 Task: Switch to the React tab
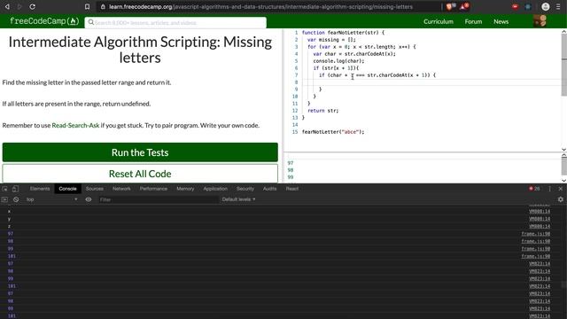(x=292, y=189)
